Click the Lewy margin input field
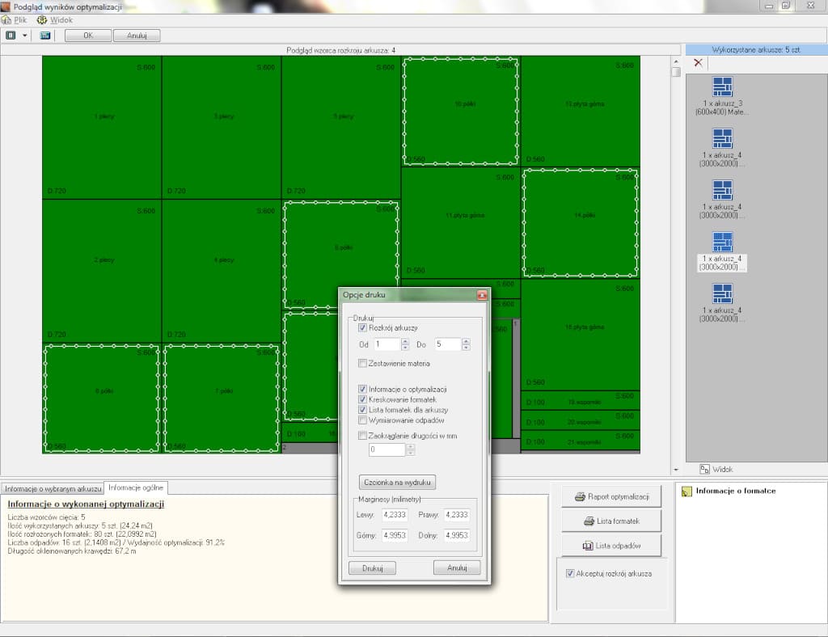828x637 pixels. tap(394, 514)
